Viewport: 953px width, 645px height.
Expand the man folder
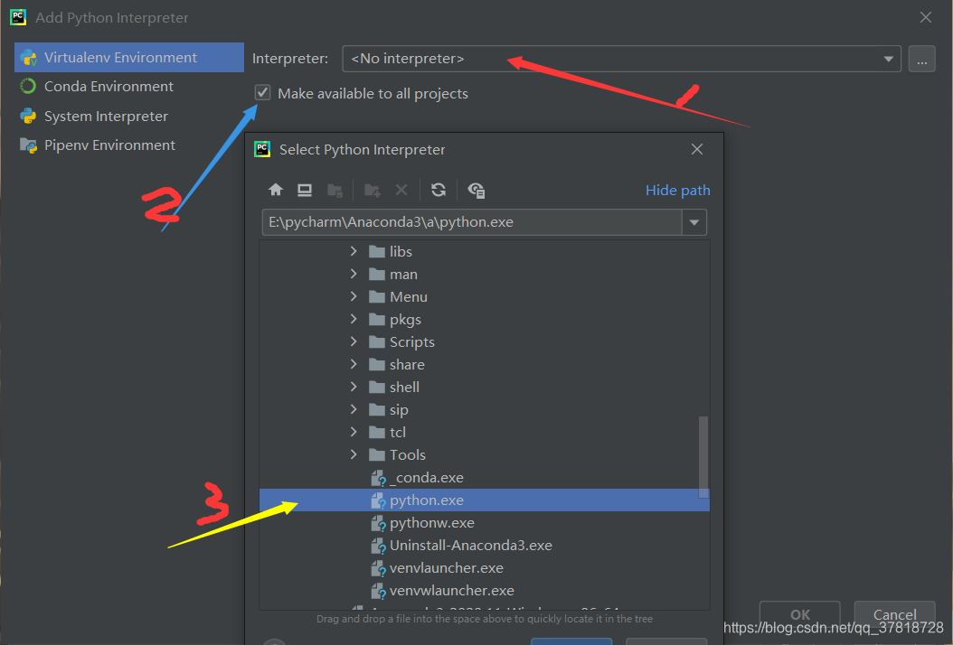point(354,274)
